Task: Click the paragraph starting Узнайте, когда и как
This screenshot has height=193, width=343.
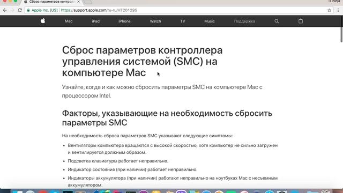Action: point(162,91)
